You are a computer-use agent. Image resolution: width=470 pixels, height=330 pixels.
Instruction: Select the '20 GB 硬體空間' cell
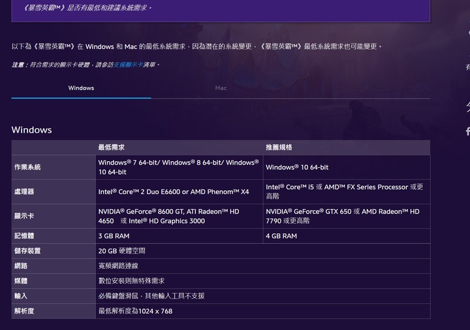tap(263, 251)
